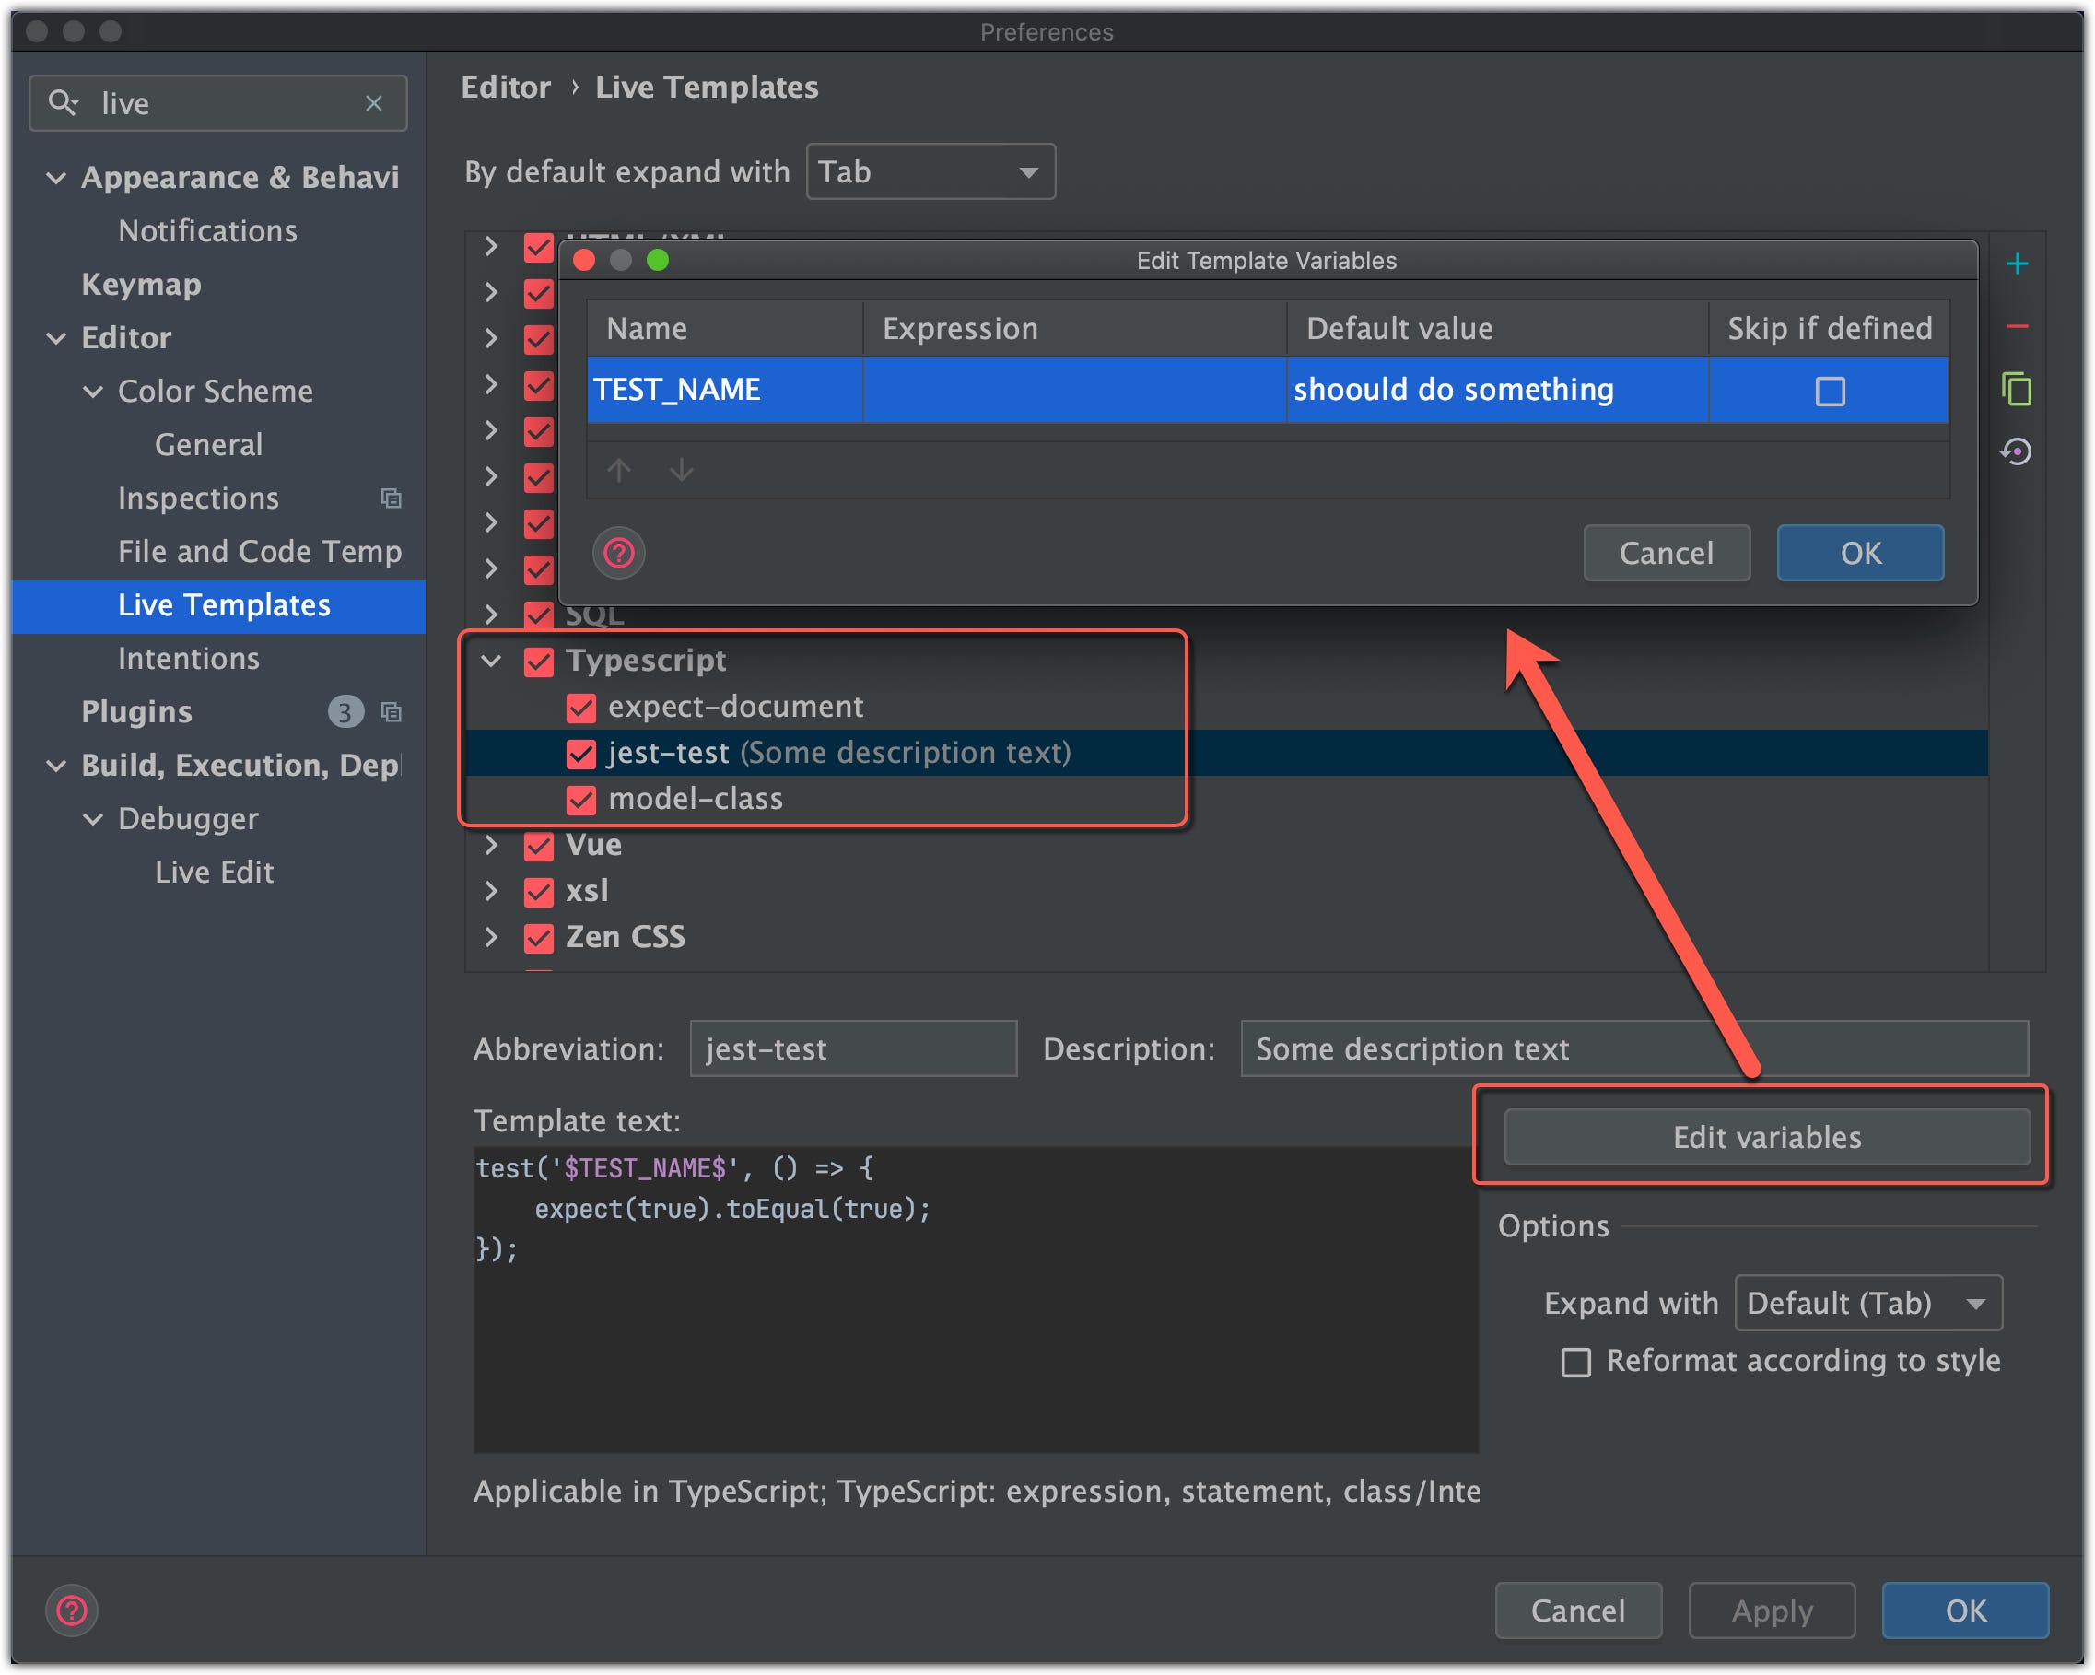Click the Abbreviation jest-test input field

click(852, 1048)
